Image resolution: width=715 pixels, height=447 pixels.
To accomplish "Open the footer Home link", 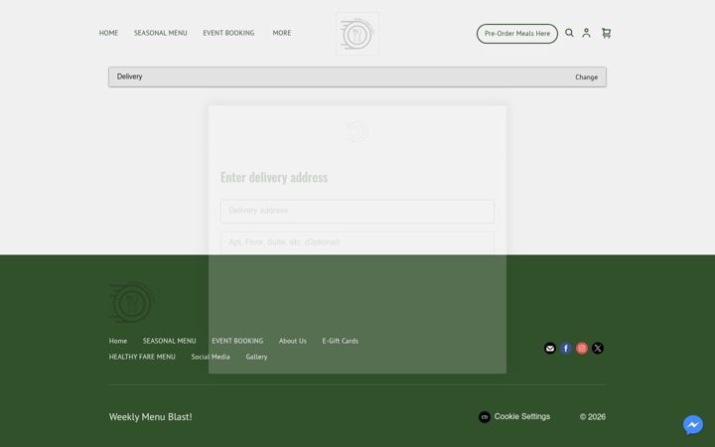I will pos(118,341).
